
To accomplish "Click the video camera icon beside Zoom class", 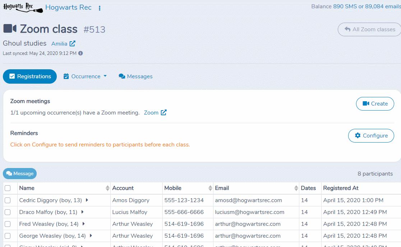I will tap(10, 29).
